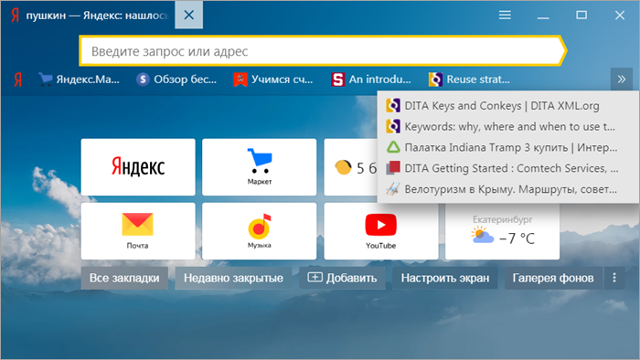This screenshot has width=640, height=360.
Task: Click the Добавить button
Action: click(342, 278)
